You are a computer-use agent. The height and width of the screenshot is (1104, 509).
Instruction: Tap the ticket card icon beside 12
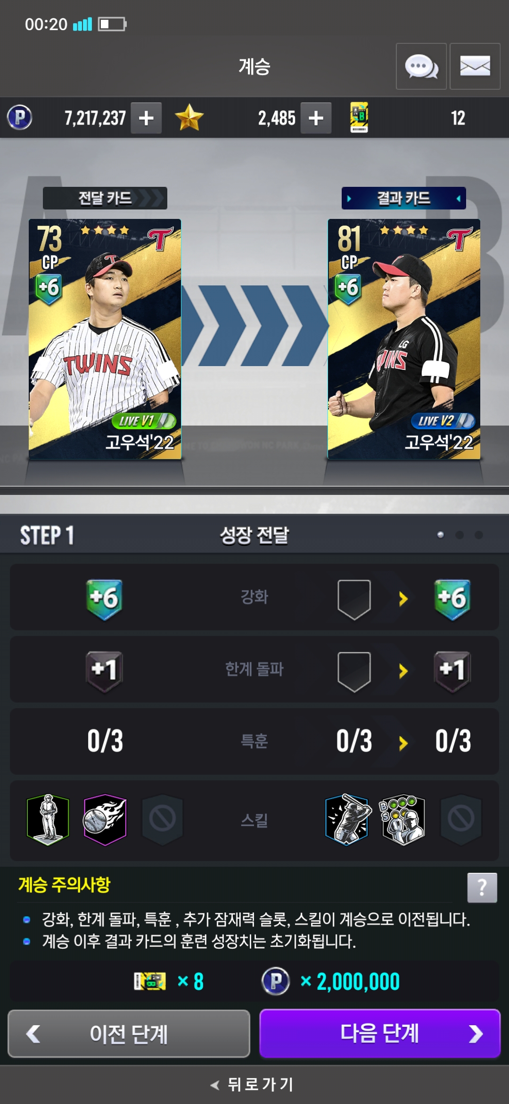click(x=359, y=117)
